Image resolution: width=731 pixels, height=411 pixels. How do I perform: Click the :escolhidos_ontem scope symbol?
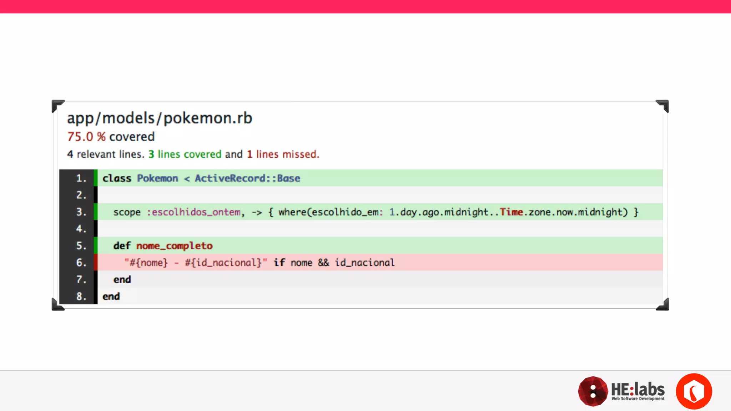click(194, 212)
